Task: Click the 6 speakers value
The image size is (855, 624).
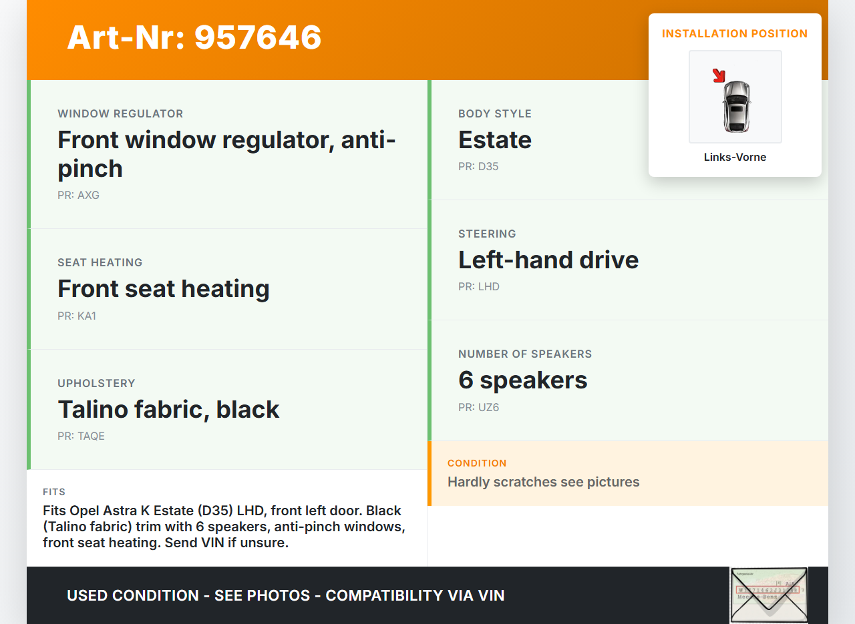Action: [522, 380]
